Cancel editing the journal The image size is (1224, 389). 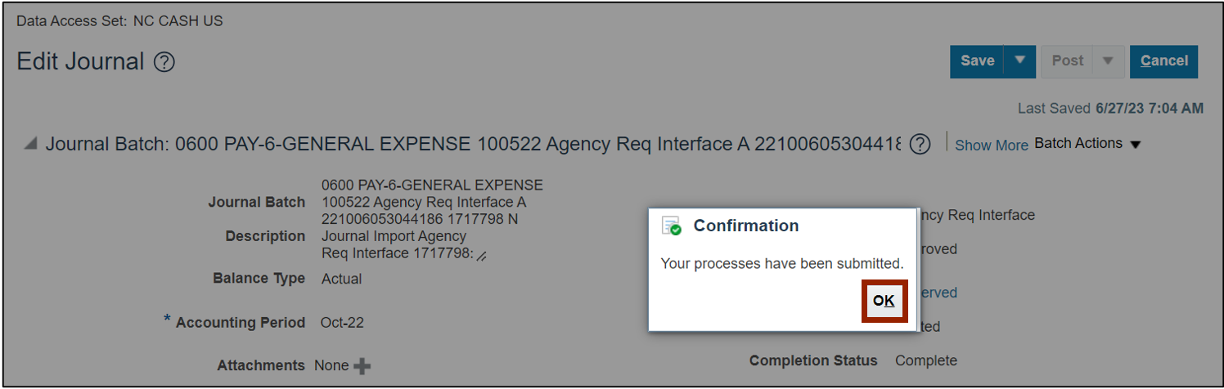1163,61
